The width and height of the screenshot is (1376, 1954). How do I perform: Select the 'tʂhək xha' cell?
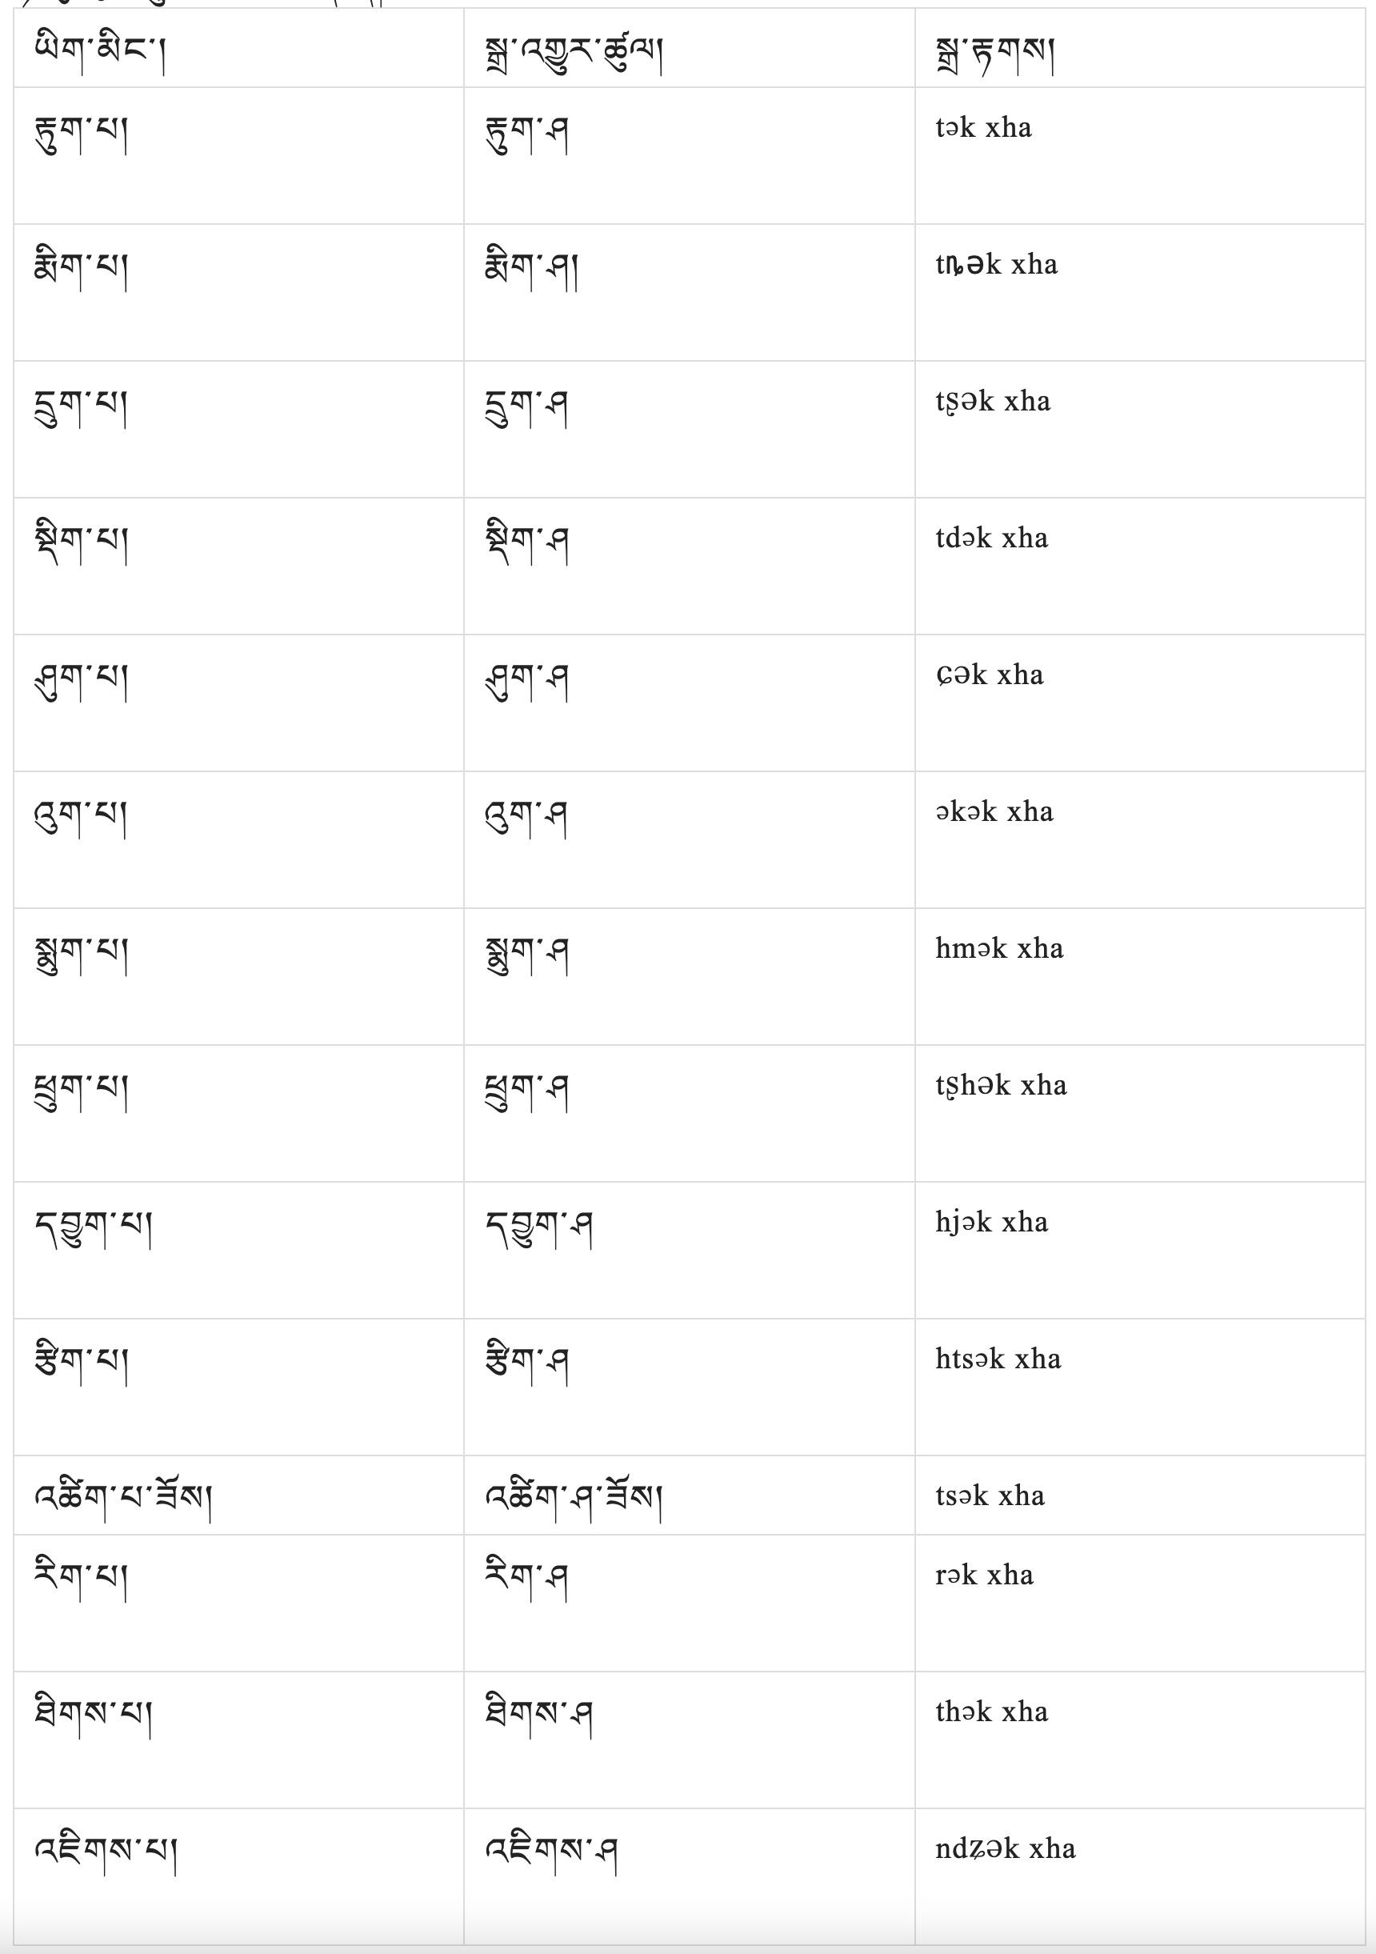point(1139,1113)
